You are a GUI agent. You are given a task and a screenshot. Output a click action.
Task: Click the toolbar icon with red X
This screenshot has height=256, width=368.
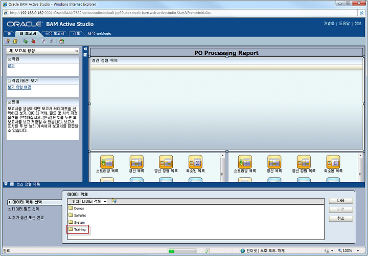33,41
